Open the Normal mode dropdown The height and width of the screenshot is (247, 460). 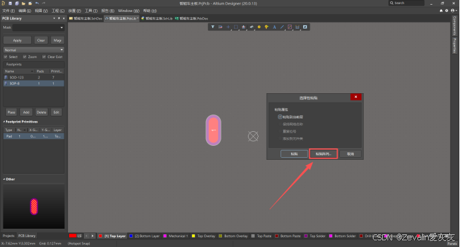[x=34, y=50]
